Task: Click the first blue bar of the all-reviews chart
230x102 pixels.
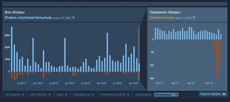Action: pyautogui.click(x=12, y=49)
